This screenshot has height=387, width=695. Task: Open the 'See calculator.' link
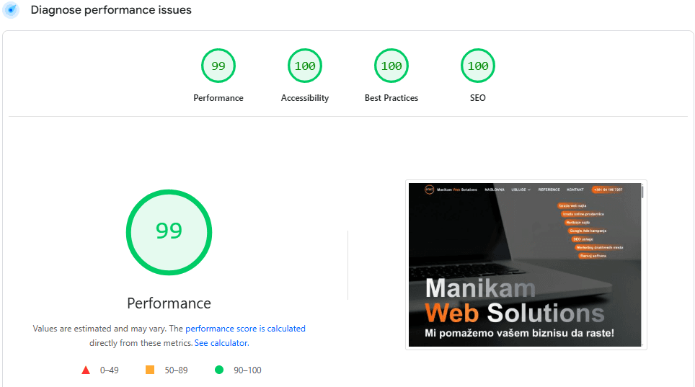(x=221, y=343)
